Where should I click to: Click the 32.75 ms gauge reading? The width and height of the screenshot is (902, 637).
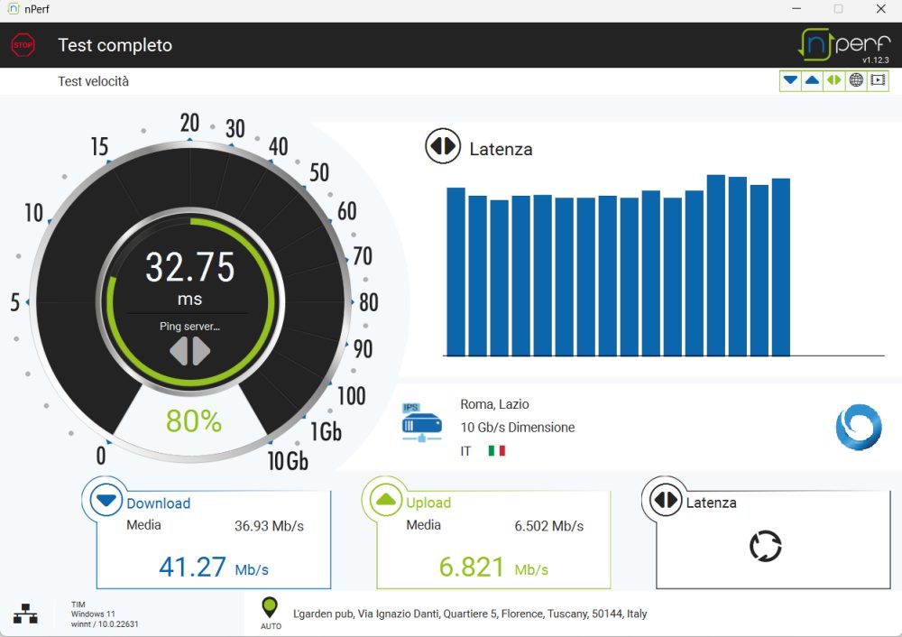point(189,277)
